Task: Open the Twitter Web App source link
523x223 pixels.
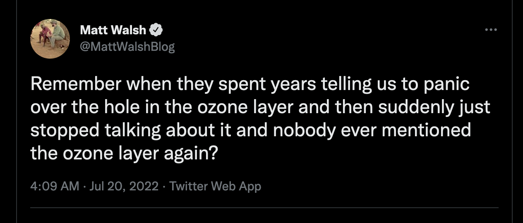Action: (x=215, y=186)
